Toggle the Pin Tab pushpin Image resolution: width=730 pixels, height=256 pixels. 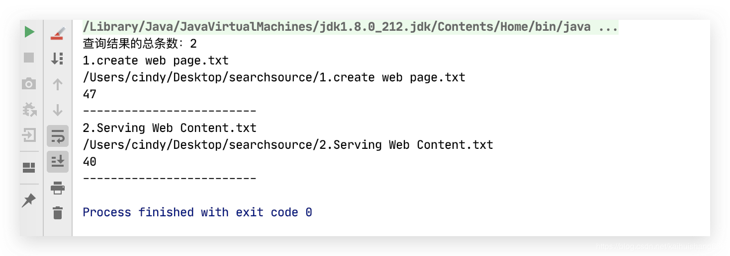tap(29, 200)
